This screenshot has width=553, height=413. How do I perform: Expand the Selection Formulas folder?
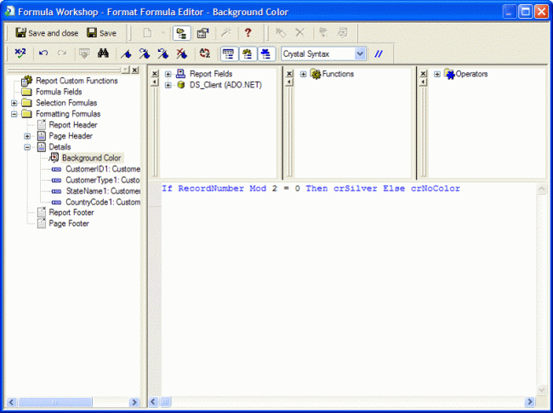point(14,103)
